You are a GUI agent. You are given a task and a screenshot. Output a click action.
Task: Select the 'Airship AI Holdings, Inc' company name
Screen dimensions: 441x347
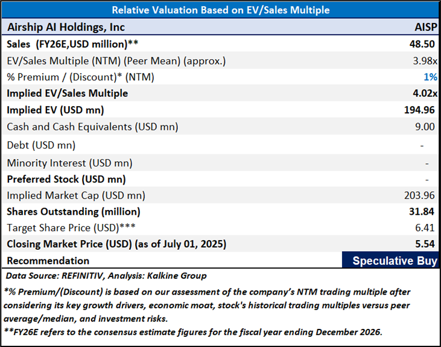coord(66,27)
